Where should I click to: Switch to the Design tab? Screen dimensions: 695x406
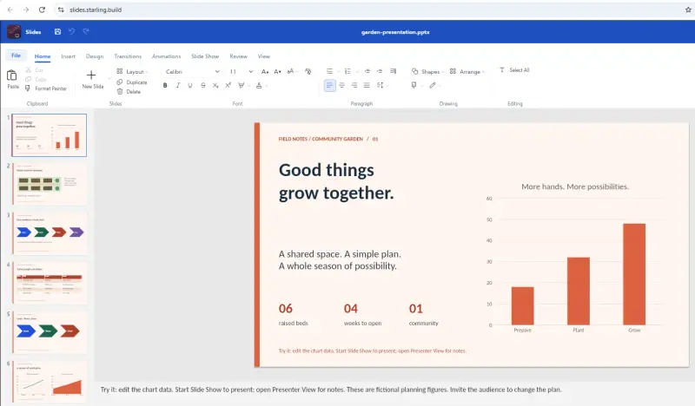coord(95,56)
